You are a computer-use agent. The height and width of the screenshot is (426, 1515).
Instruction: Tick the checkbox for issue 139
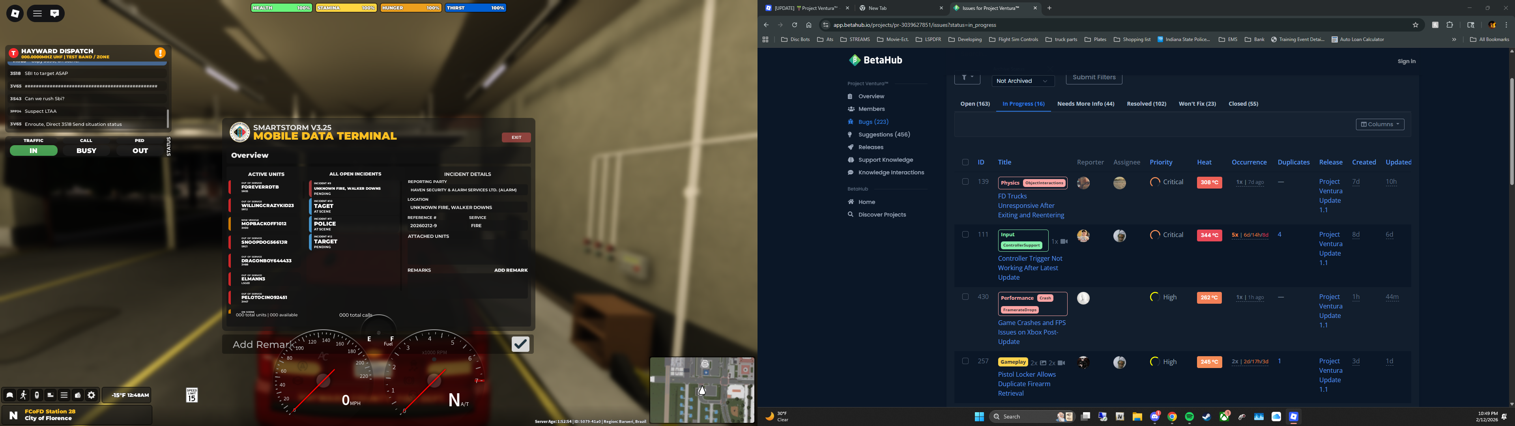tap(965, 182)
